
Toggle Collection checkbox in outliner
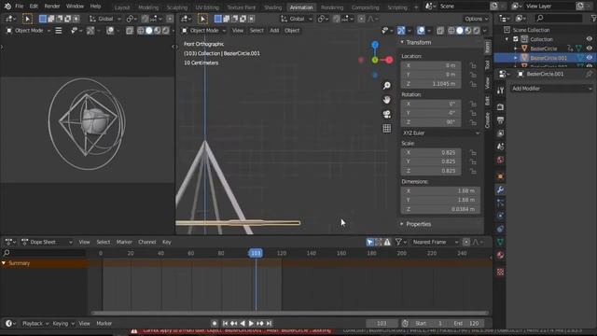(x=516, y=39)
